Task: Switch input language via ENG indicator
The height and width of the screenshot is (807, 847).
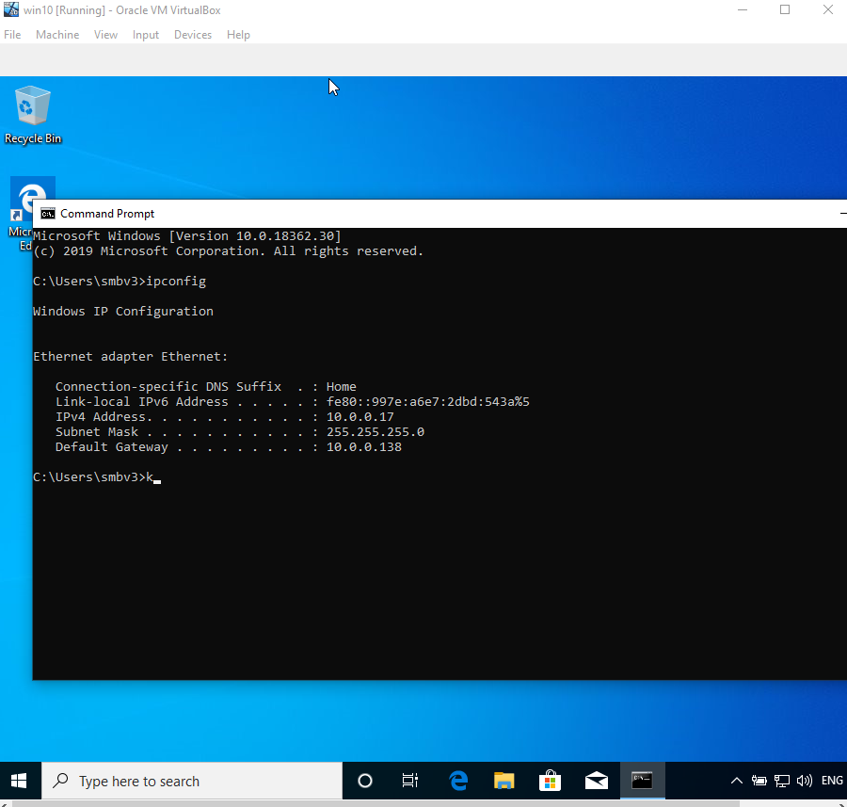Action: point(832,781)
